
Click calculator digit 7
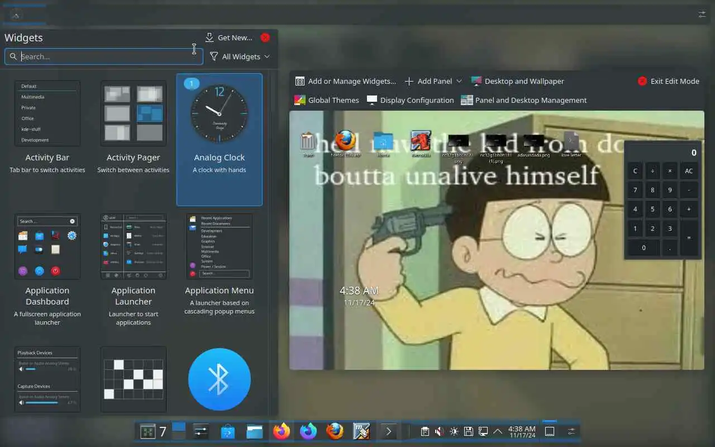click(x=635, y=190)
